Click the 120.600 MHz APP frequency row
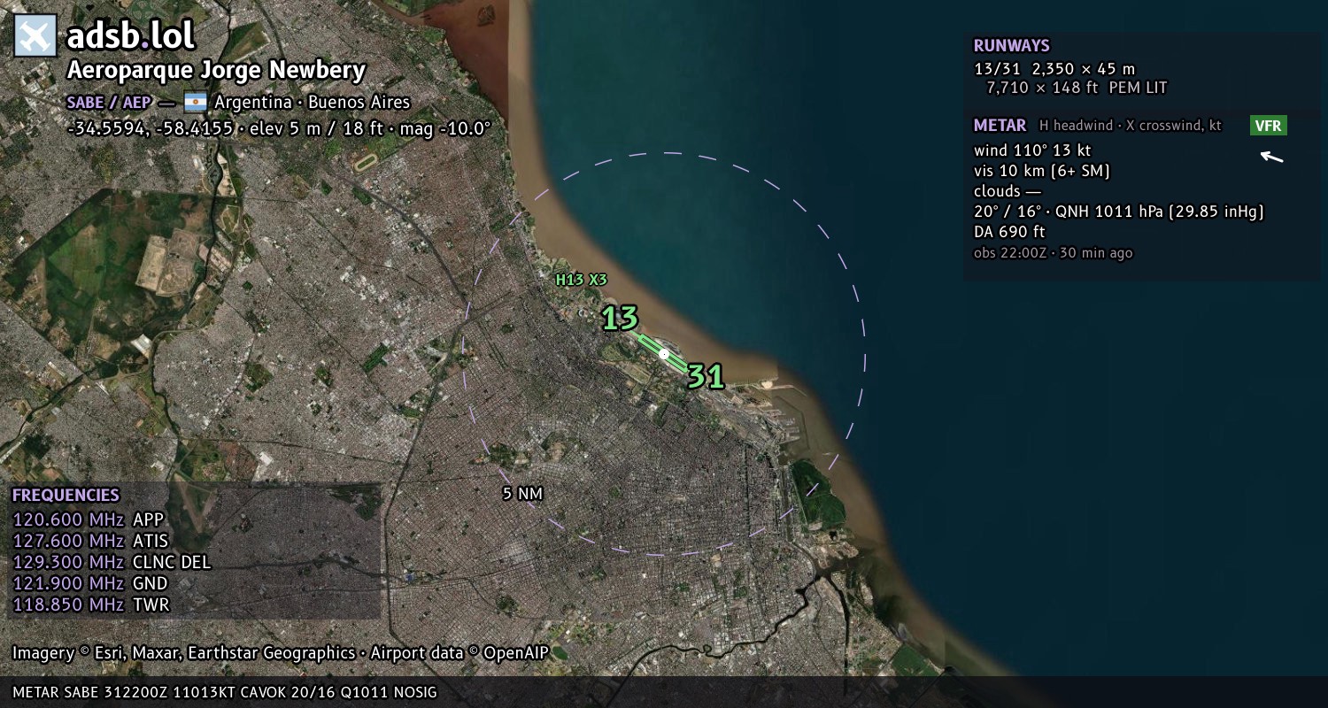 coord(89,519)
